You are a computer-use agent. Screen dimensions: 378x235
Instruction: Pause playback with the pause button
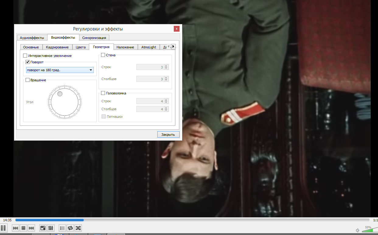pyautogui.click(x=3, y=228)
